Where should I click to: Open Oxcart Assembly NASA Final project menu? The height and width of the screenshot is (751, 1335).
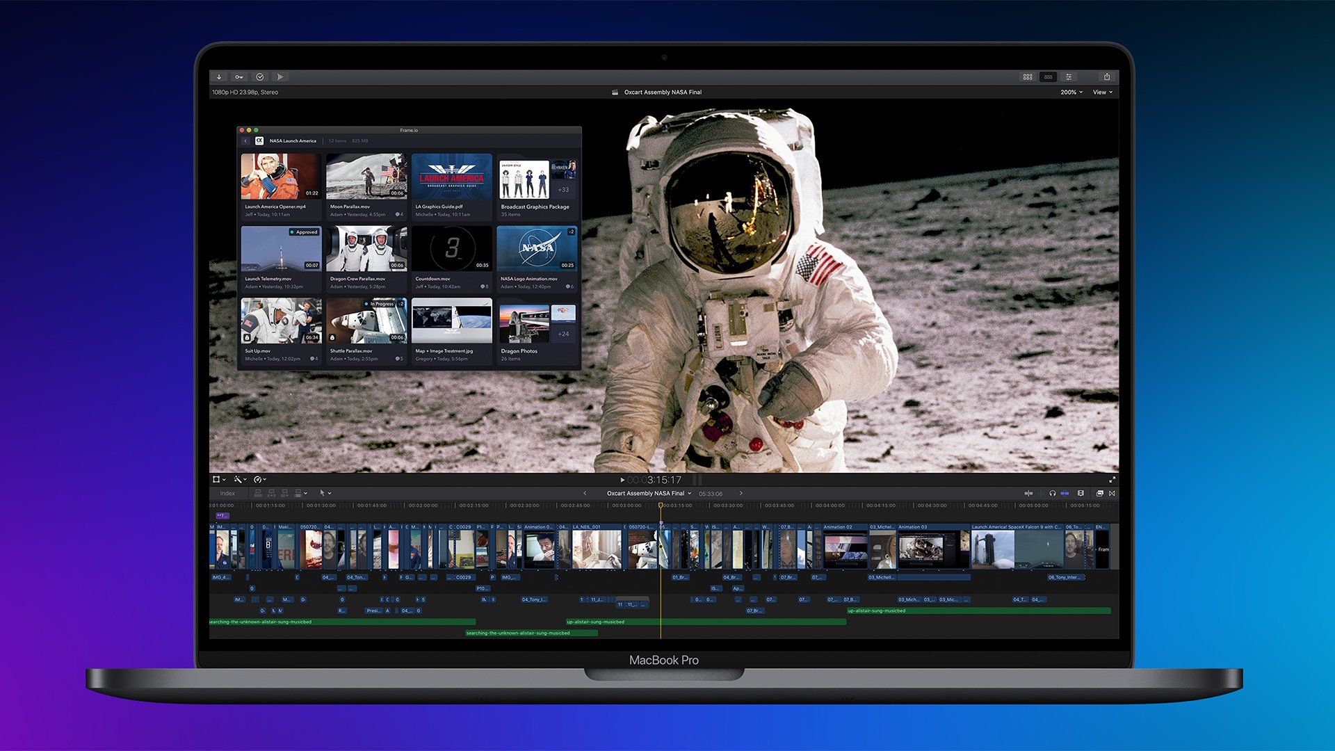[649, 493]
